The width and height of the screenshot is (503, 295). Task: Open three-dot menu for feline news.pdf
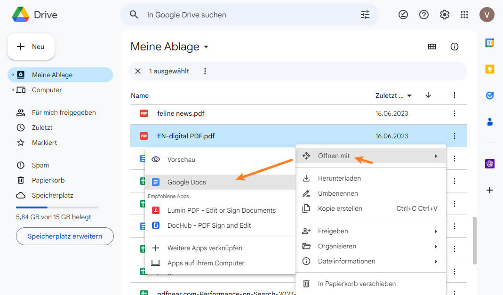click(x=454, y=113)
